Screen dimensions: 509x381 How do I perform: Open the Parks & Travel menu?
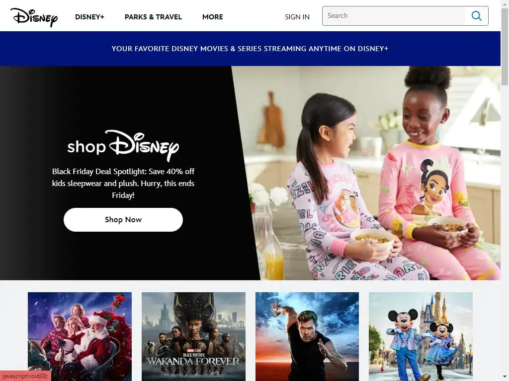pos(153,17)
